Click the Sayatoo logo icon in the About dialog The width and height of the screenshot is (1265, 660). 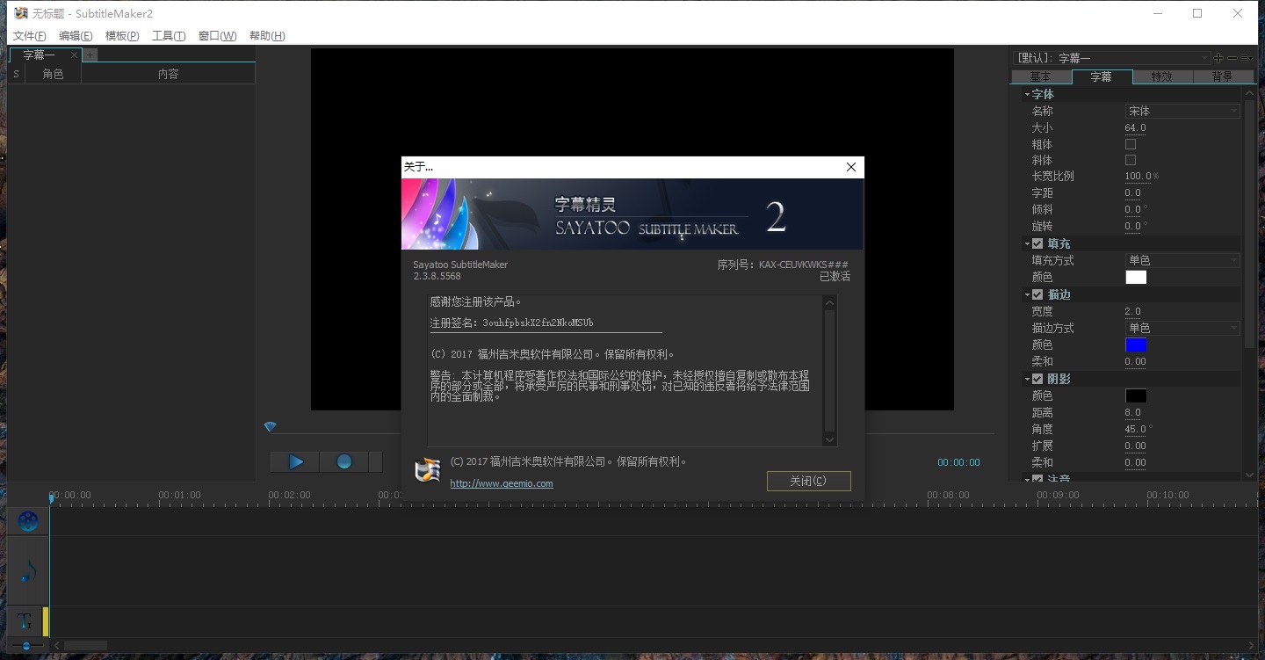tap(428, 471)
